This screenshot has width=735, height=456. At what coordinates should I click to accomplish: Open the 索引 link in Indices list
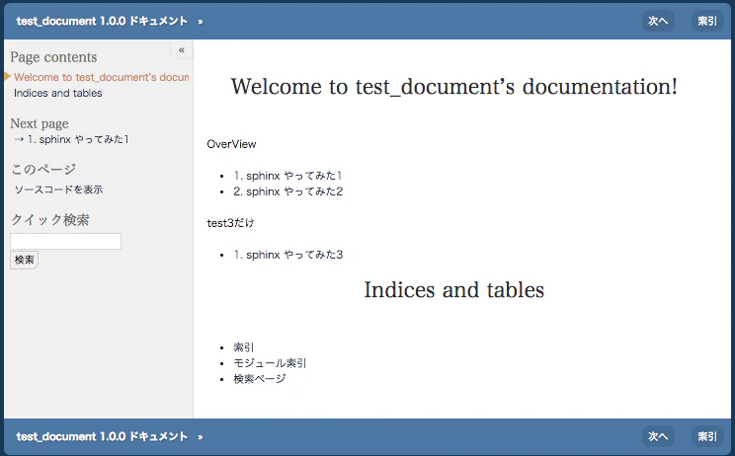coord(244,347)
